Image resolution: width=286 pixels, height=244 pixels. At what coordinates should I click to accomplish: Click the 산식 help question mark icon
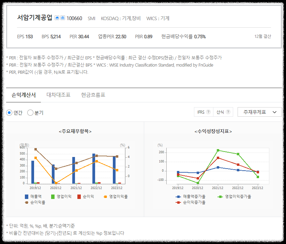pyautogui.click(x=228, y=112)
